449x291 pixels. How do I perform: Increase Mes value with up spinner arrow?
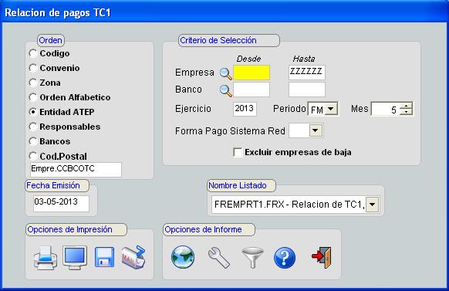pos(406,106)
